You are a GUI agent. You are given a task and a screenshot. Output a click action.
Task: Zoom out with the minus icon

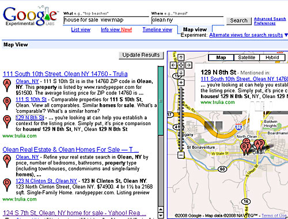(x=181, y=155)
